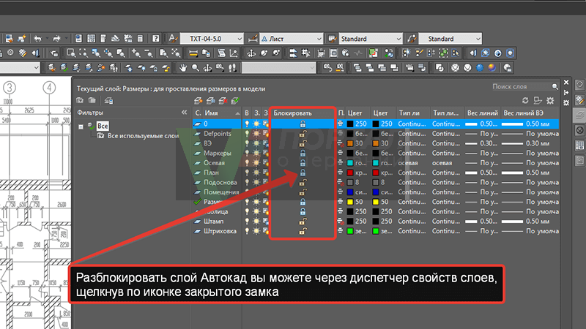Lock the Defpoints layer
This screenshot has height=329, width=586.
pos(303,134)
